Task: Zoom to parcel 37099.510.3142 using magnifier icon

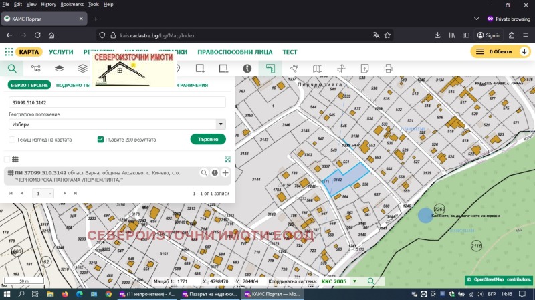Action: 204,173
